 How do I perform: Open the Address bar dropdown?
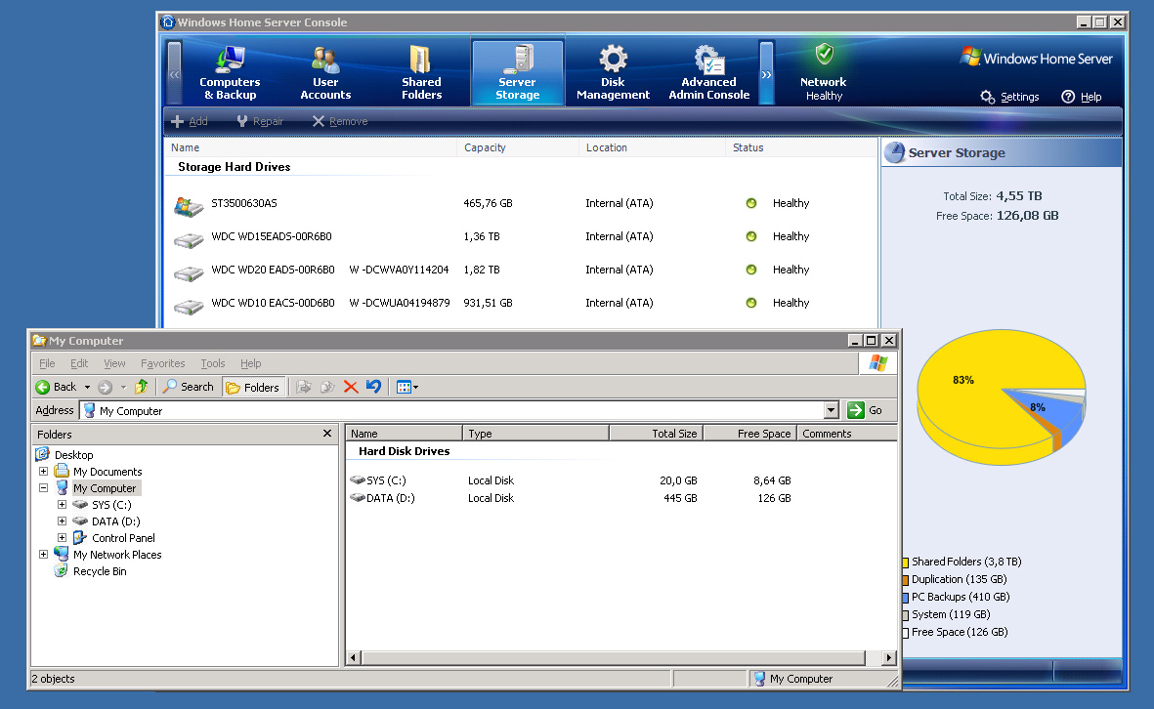tap(832, 411)
